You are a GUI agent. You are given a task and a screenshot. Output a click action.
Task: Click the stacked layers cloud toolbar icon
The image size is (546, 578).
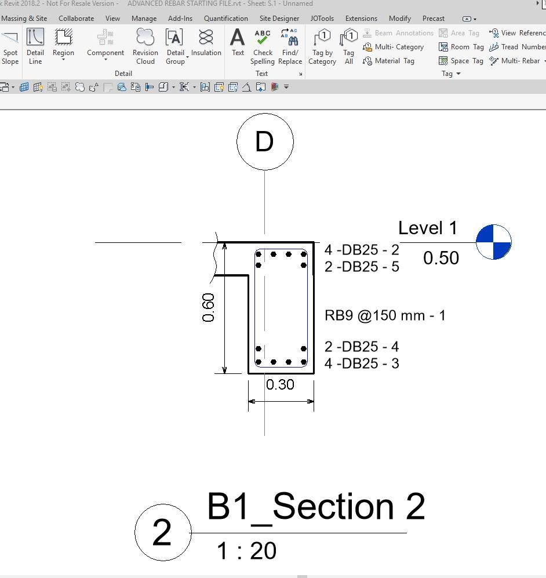click(x=122, y=88)
